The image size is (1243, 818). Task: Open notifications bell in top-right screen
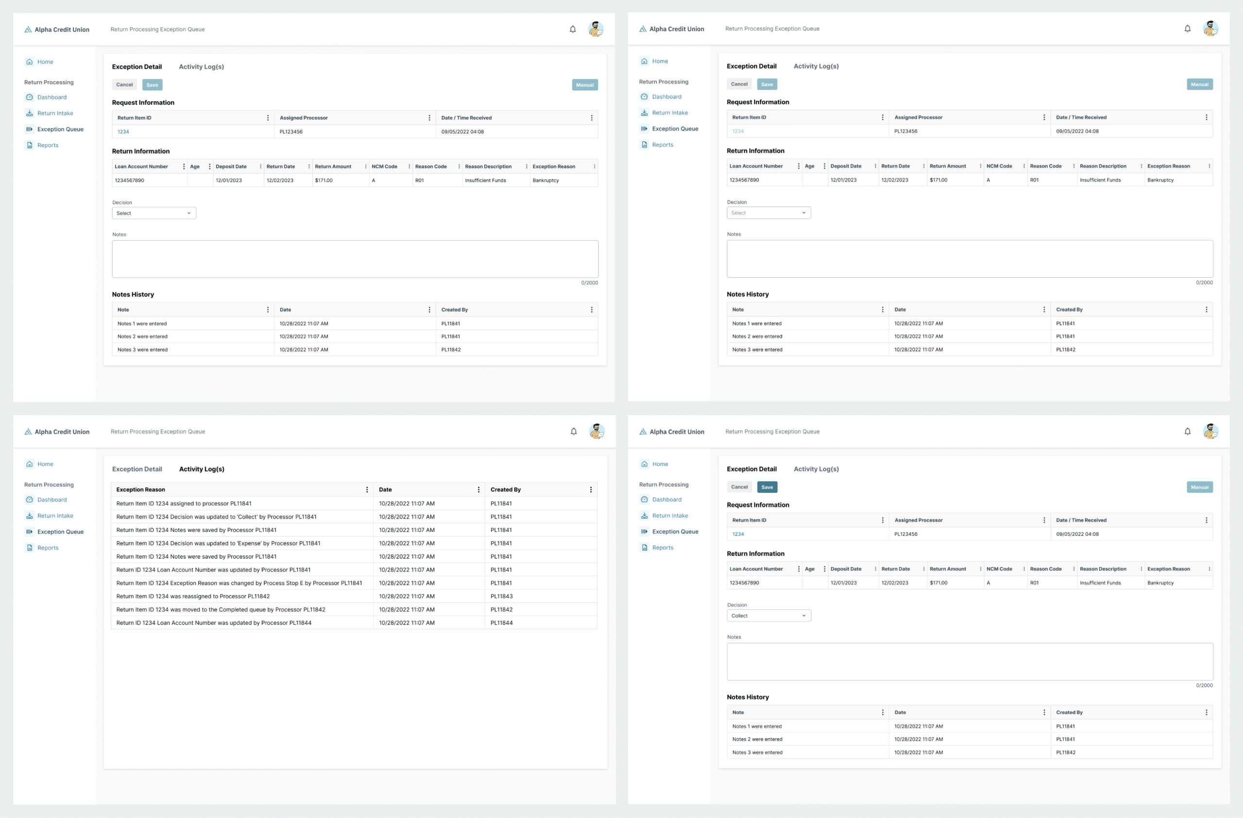pos(1187,29)
